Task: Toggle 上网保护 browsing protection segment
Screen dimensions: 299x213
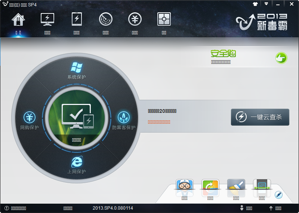Action: [77, 165]
